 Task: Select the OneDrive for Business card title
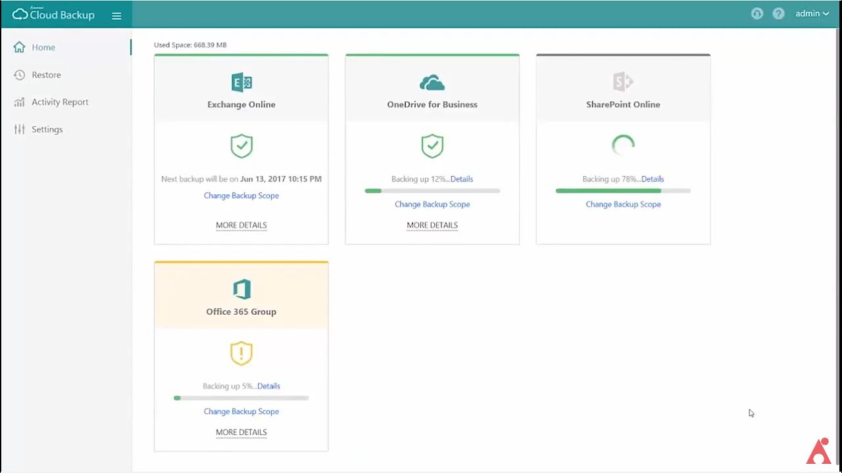click(x=432, y=104)
